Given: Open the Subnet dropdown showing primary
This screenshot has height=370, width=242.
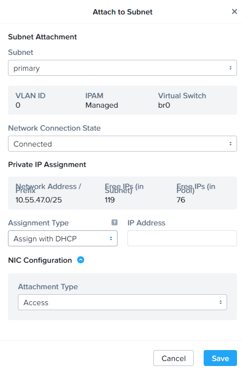Looking at the screenshot, I should click(122, 68).
